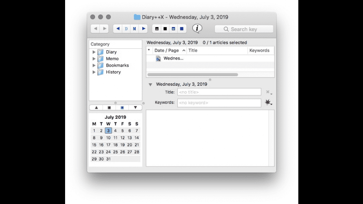The image size is (363, 204).
Task: Click the calendar black square button
Action: click(109, 107)
